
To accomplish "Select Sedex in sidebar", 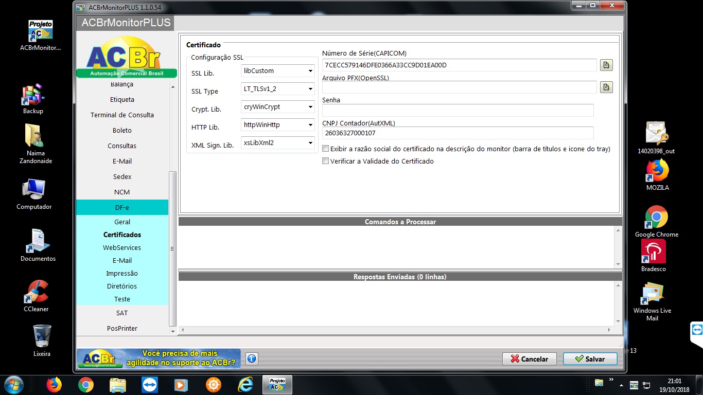I will pyautogui.click(x=122, y=176).
